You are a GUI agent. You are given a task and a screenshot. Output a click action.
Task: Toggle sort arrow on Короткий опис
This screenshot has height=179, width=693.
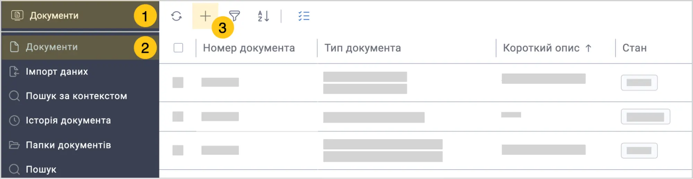[x=588, y=48]
